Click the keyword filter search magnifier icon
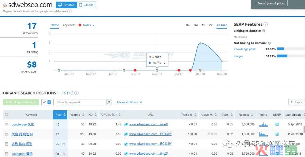Viewport: 305px width, 157px height. 109,102
